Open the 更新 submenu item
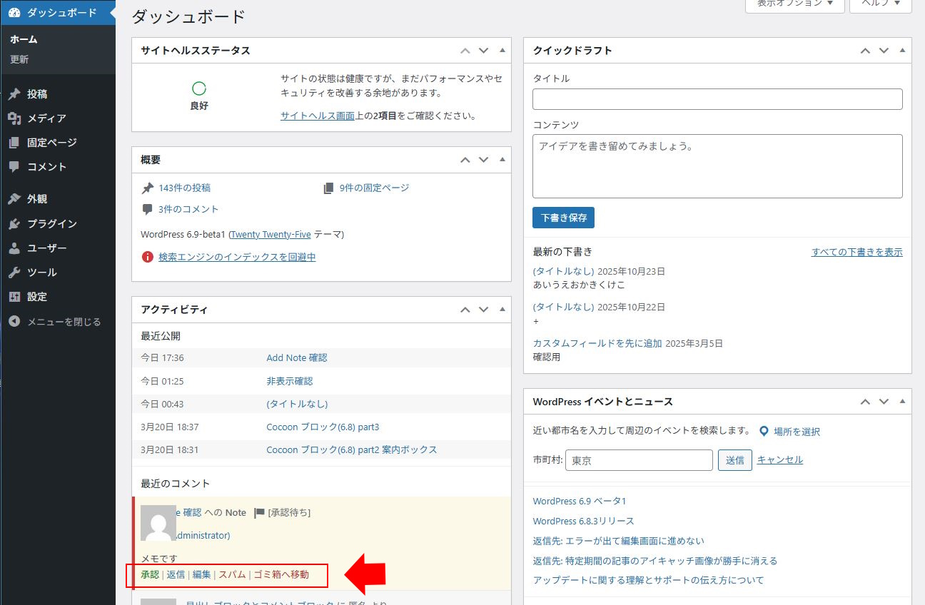 coord(19,60)
